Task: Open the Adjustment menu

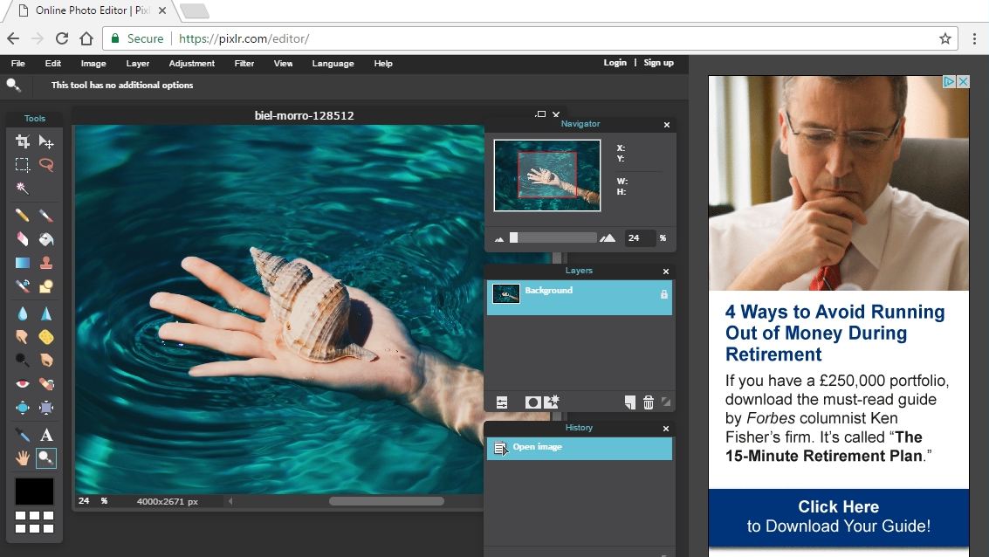Action: (191, 63)
